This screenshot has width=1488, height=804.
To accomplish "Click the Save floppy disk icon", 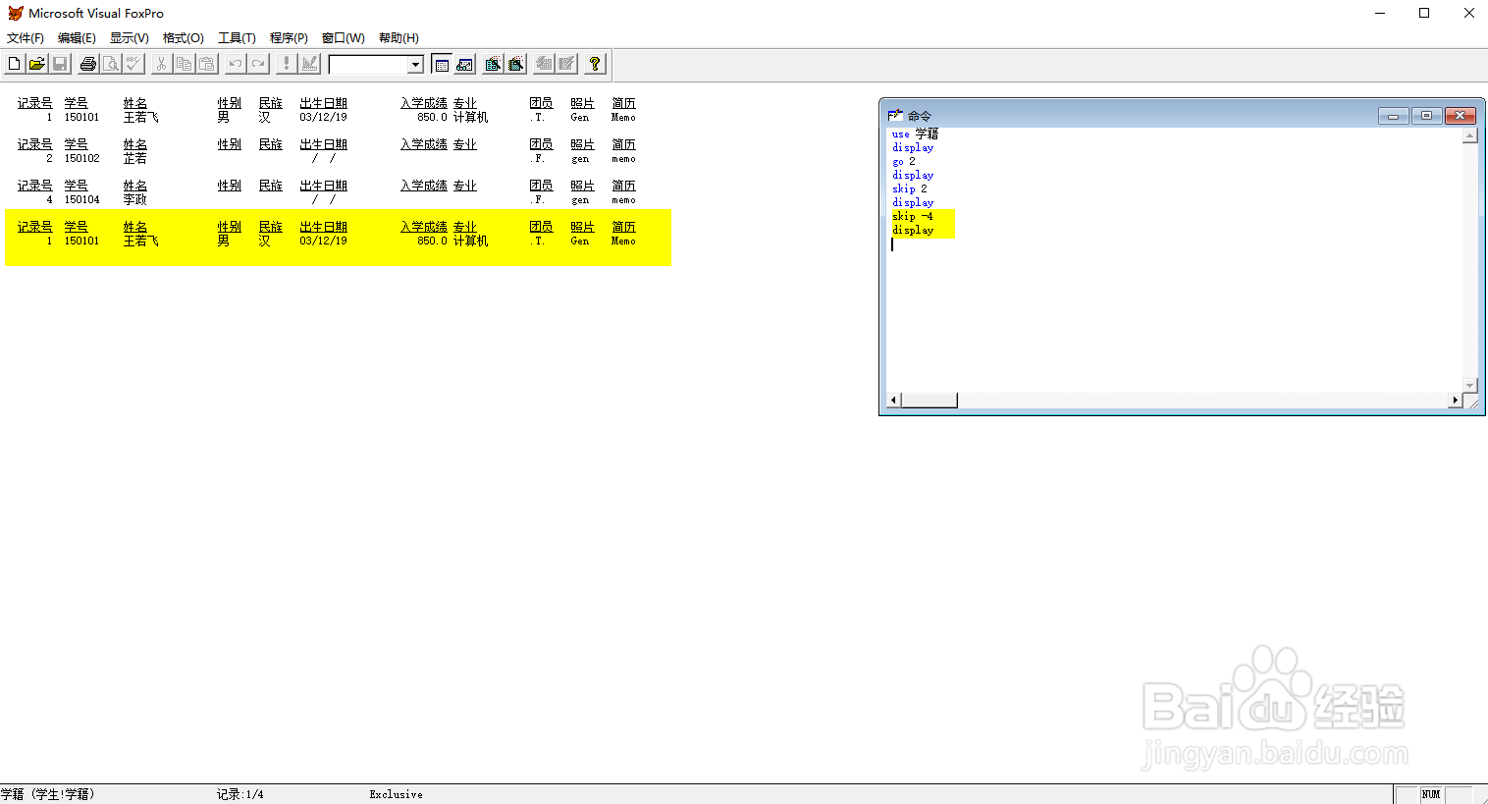I will click(60, 64).
